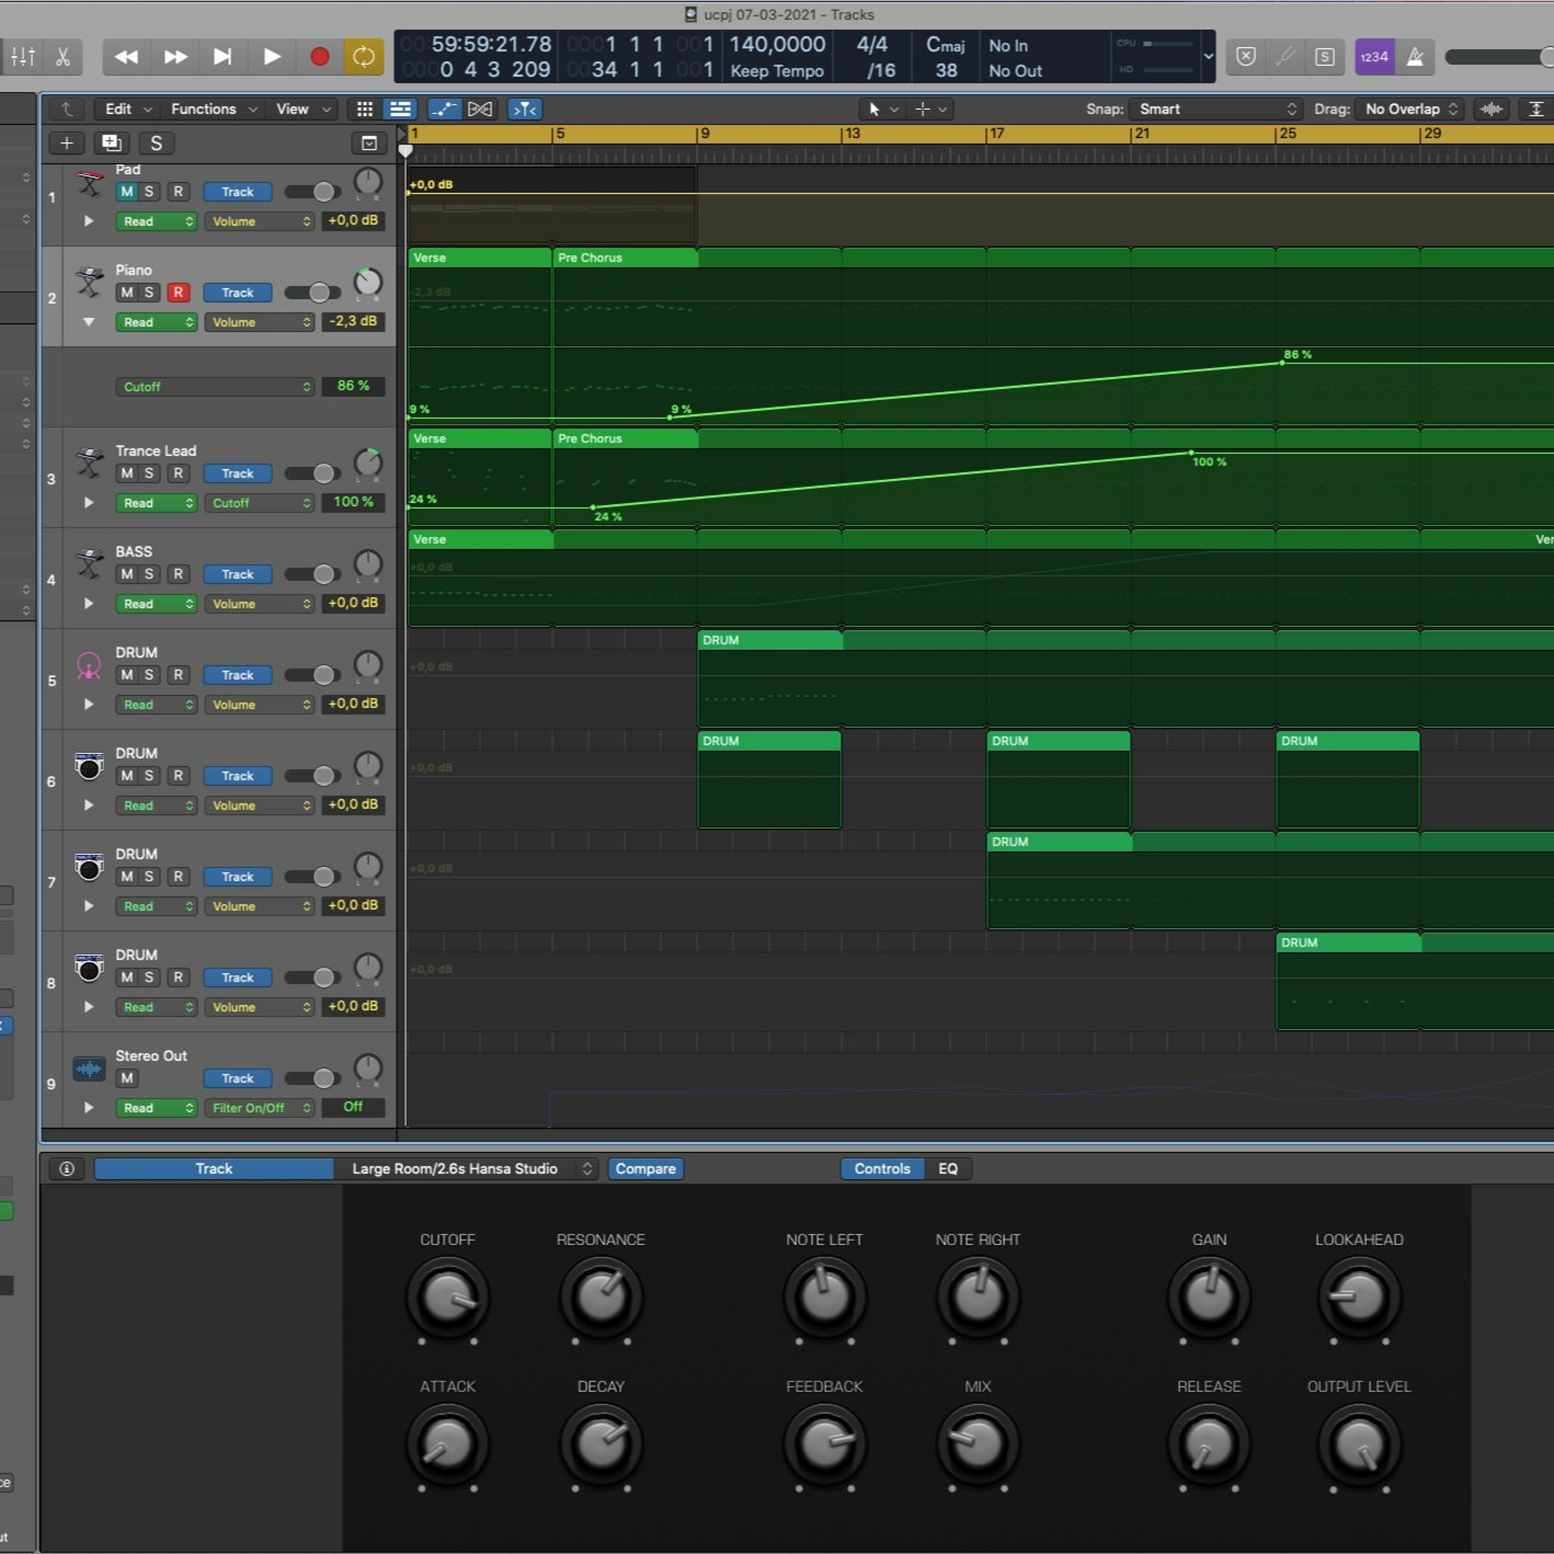Toggle the Show Automation button
1554x1554 pixels.
(444, 109)
